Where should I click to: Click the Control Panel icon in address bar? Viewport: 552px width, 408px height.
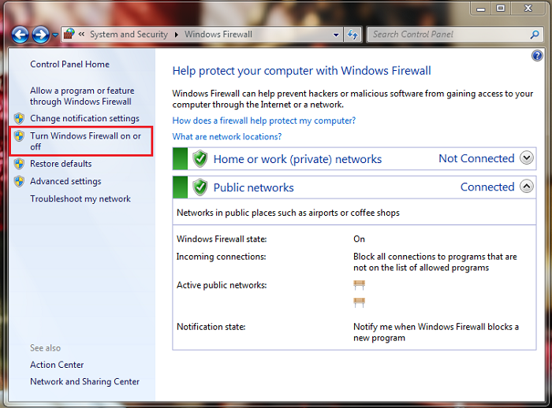coord(69,35)
